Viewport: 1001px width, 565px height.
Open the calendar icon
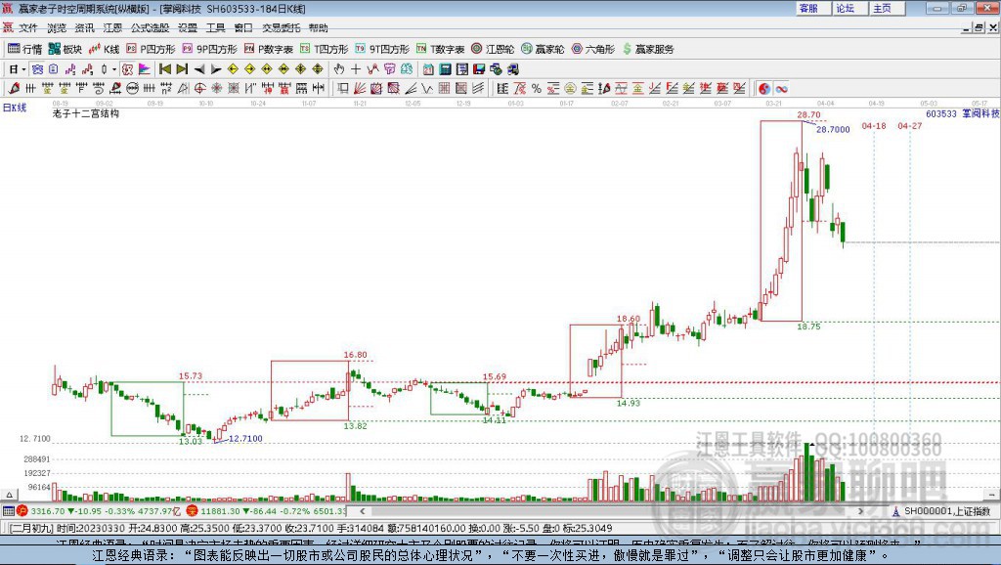[x=428, y=69]
